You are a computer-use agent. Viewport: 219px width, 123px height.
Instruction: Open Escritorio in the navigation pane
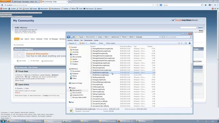75,54
